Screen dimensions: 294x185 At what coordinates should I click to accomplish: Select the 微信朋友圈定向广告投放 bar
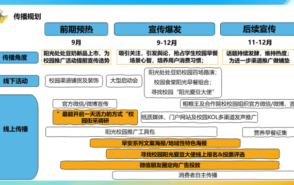[x=170, y=165]
